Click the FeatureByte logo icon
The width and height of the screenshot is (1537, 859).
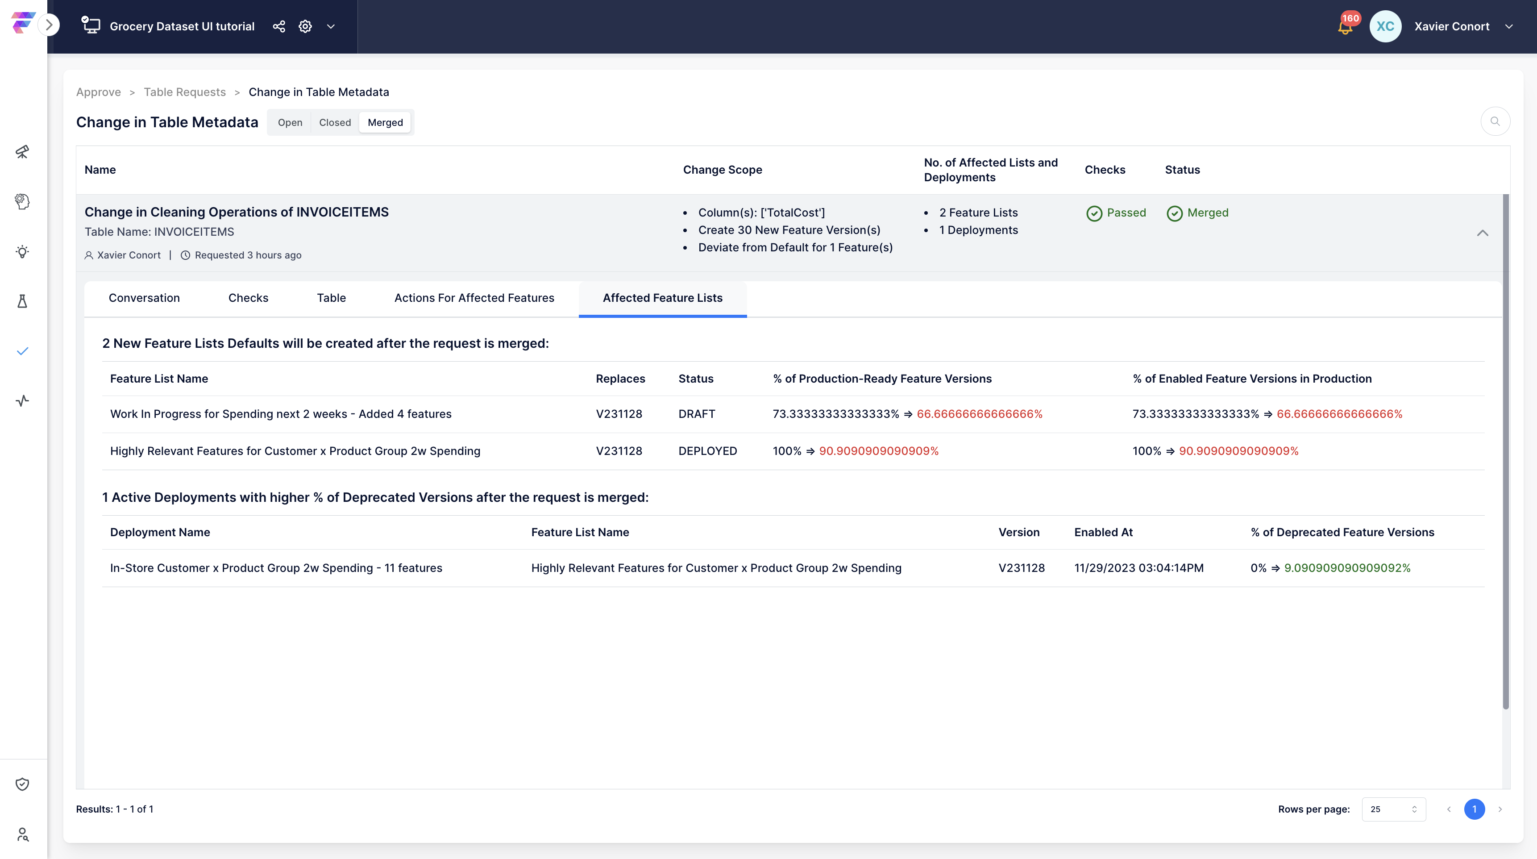tap(23, 23)
